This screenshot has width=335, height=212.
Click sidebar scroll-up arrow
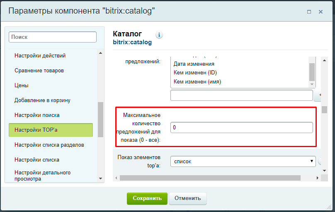(100, 52)
